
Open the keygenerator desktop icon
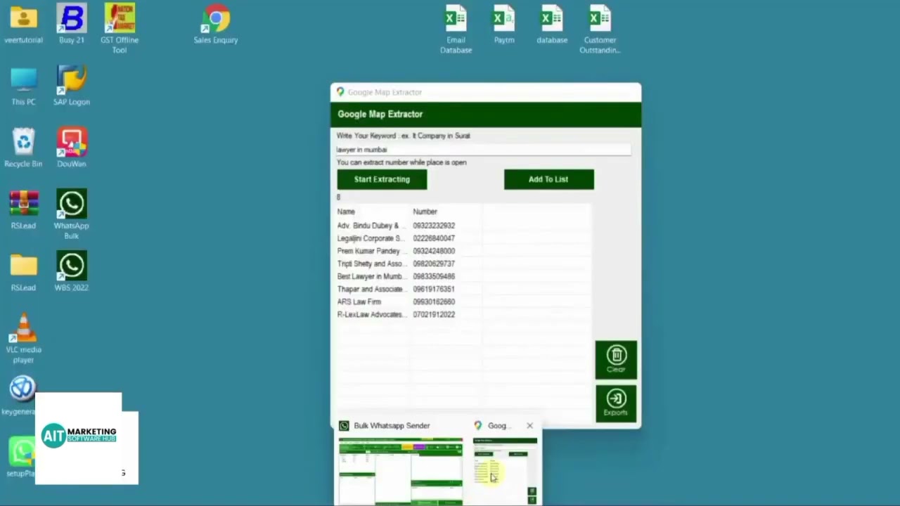coord(22,389)
